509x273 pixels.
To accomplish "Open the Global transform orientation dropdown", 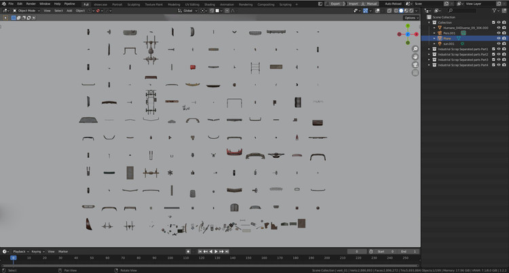I will pos(187,11).
